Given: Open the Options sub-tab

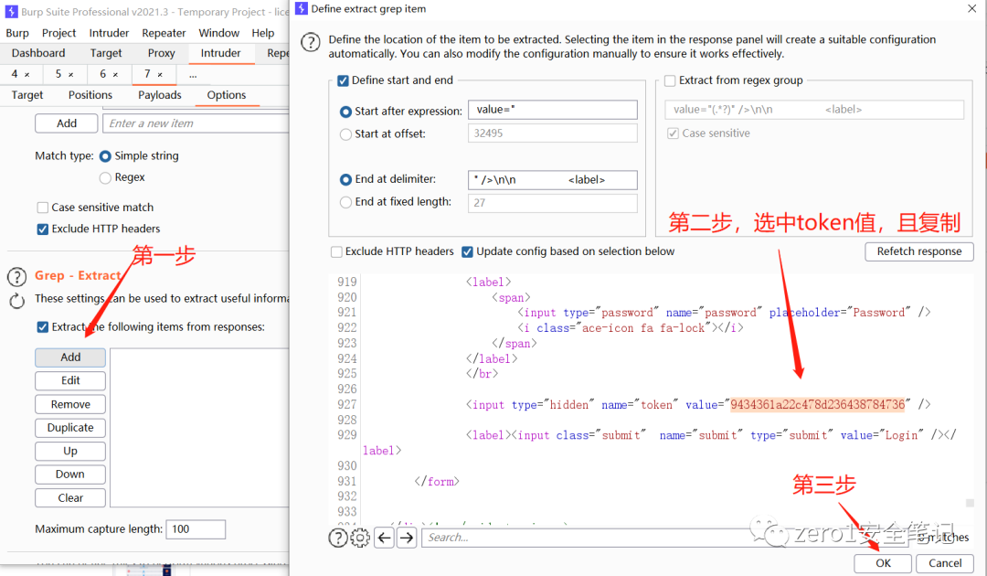Looking at the screenshot, I should 227,95.
